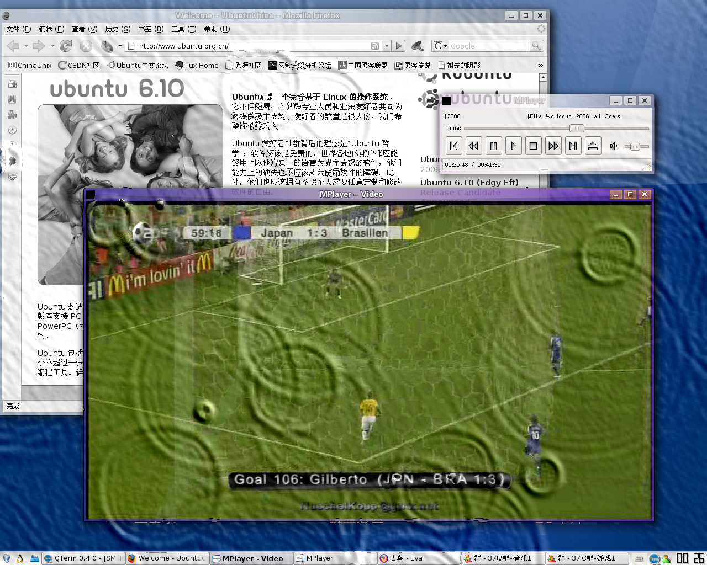Click the Eject button in MPlayer
Viewport: 707px width, 565px height.
coord(593,146)
